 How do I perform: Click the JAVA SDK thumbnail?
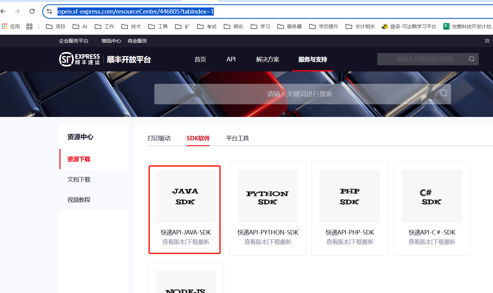186,196
